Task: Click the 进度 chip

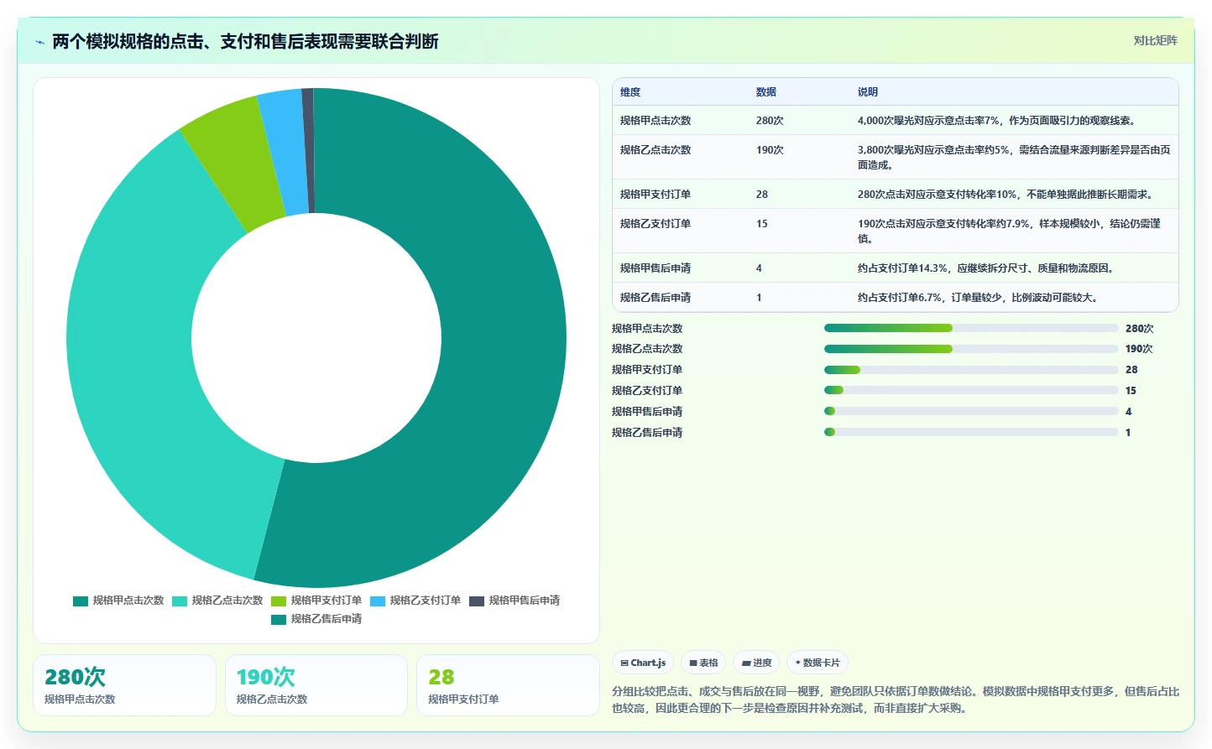Action: click(756, 663)
